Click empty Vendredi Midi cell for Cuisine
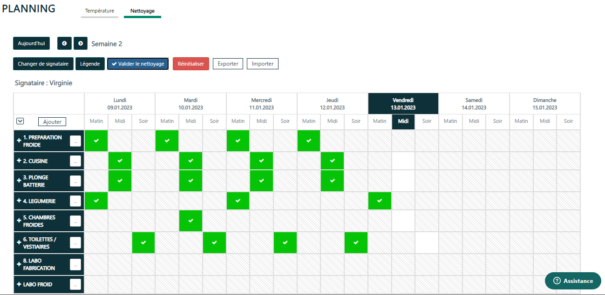Screen dimensions: 605x295 [x=403, y=161]
